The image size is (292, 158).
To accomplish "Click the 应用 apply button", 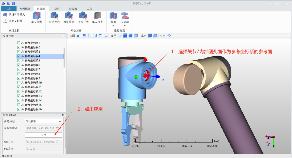I will [x=43, y=135].
